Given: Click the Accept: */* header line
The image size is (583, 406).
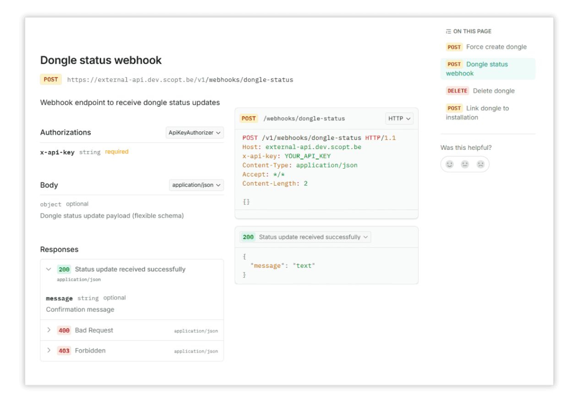Looking at the screenshot, I should (264, 174).
